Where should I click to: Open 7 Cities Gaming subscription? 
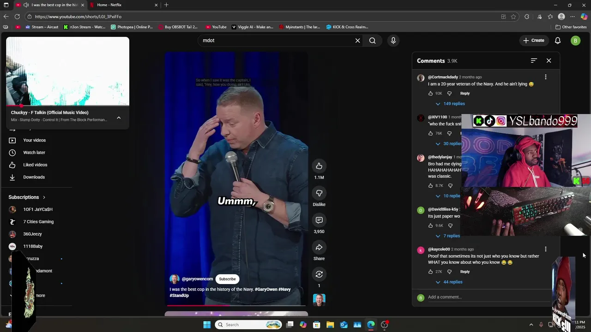point(38,222)
